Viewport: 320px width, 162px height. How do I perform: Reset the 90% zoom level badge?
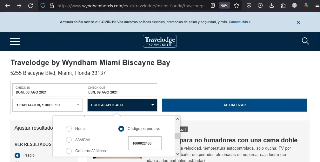pos(224,6)
